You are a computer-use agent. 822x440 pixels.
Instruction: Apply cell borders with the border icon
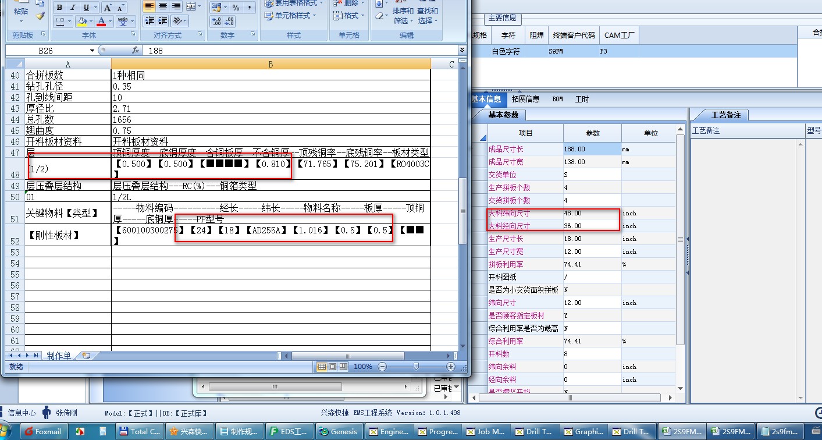(x=59, y=22)
